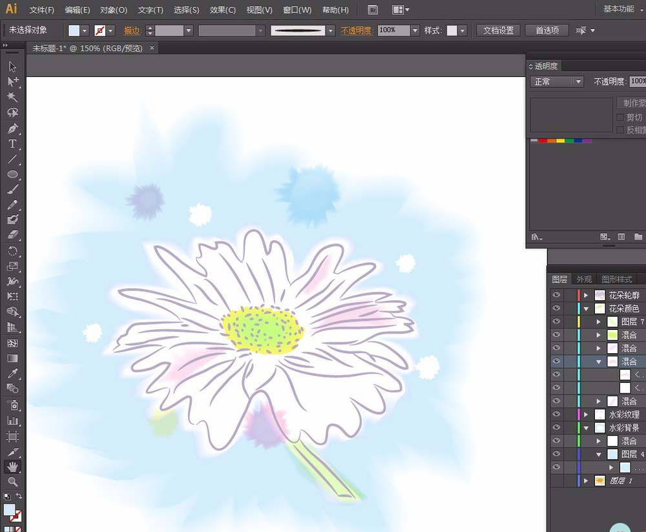Open the blend mode 正常 dropdown
This screenshot has height=532, width=646.
click(557, 81)
